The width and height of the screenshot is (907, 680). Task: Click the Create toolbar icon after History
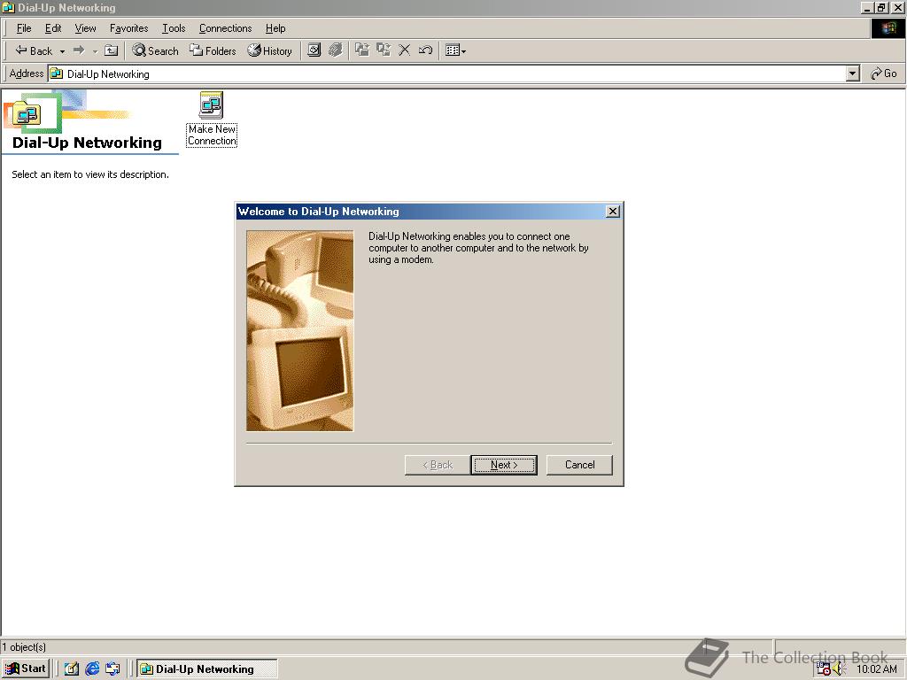click(x=314, y=50)
